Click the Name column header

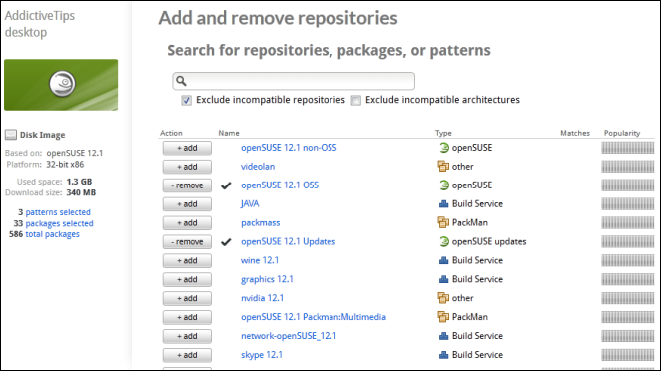pyautogui.click(x=229, y=133)
